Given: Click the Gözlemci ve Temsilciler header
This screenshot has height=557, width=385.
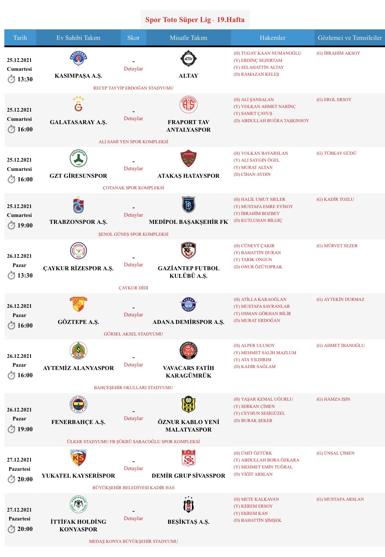Looking at the screenshot, I should click(x=349, y=38).
